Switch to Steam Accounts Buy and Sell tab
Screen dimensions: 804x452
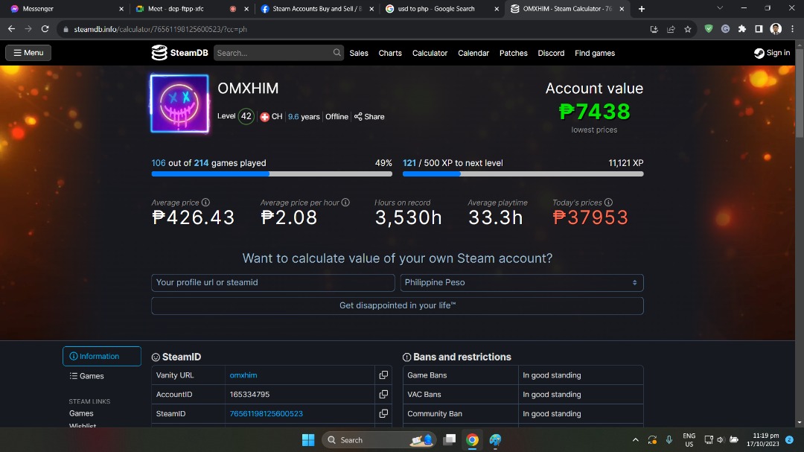[x=316, y=9]
